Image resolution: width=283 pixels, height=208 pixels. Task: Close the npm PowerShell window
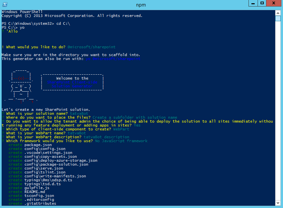coord(274,3)
